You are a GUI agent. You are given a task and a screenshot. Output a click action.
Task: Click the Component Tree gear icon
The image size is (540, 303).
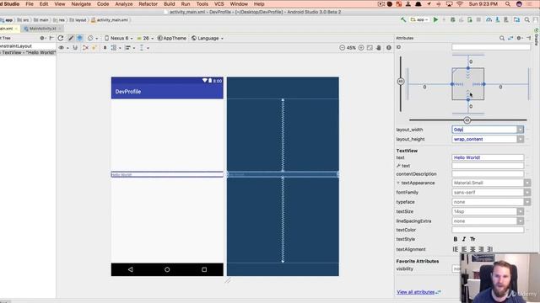(43, 38)
